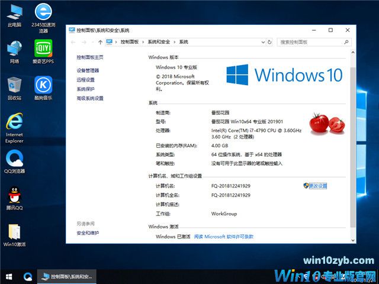Image resolution: width=379 pixels, height=284 pixels.
Task: Select the 控制面板\系统和安... taskbar button
Action: [67, 277]
